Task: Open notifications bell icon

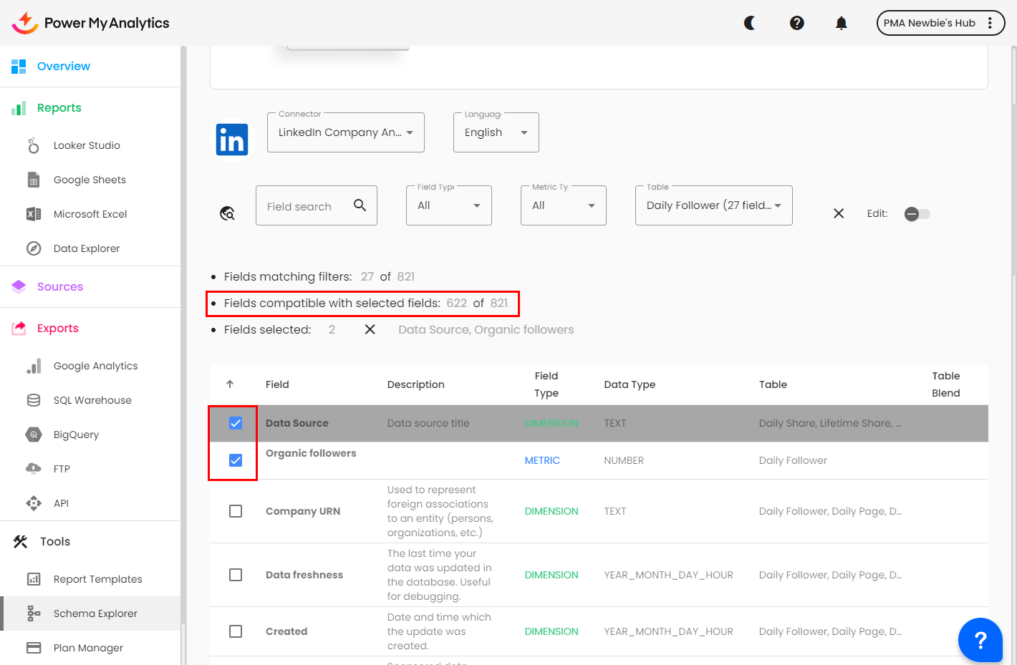Action: point(842,23)
